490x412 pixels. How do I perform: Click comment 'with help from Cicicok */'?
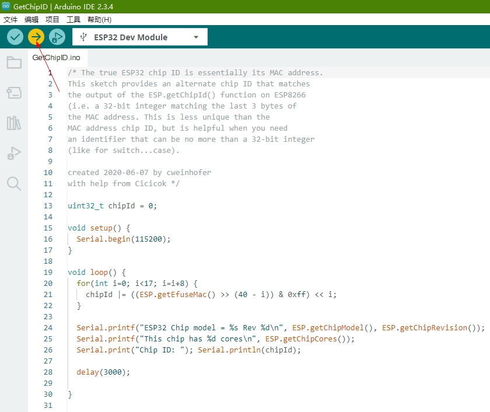[x=124, y=183]
